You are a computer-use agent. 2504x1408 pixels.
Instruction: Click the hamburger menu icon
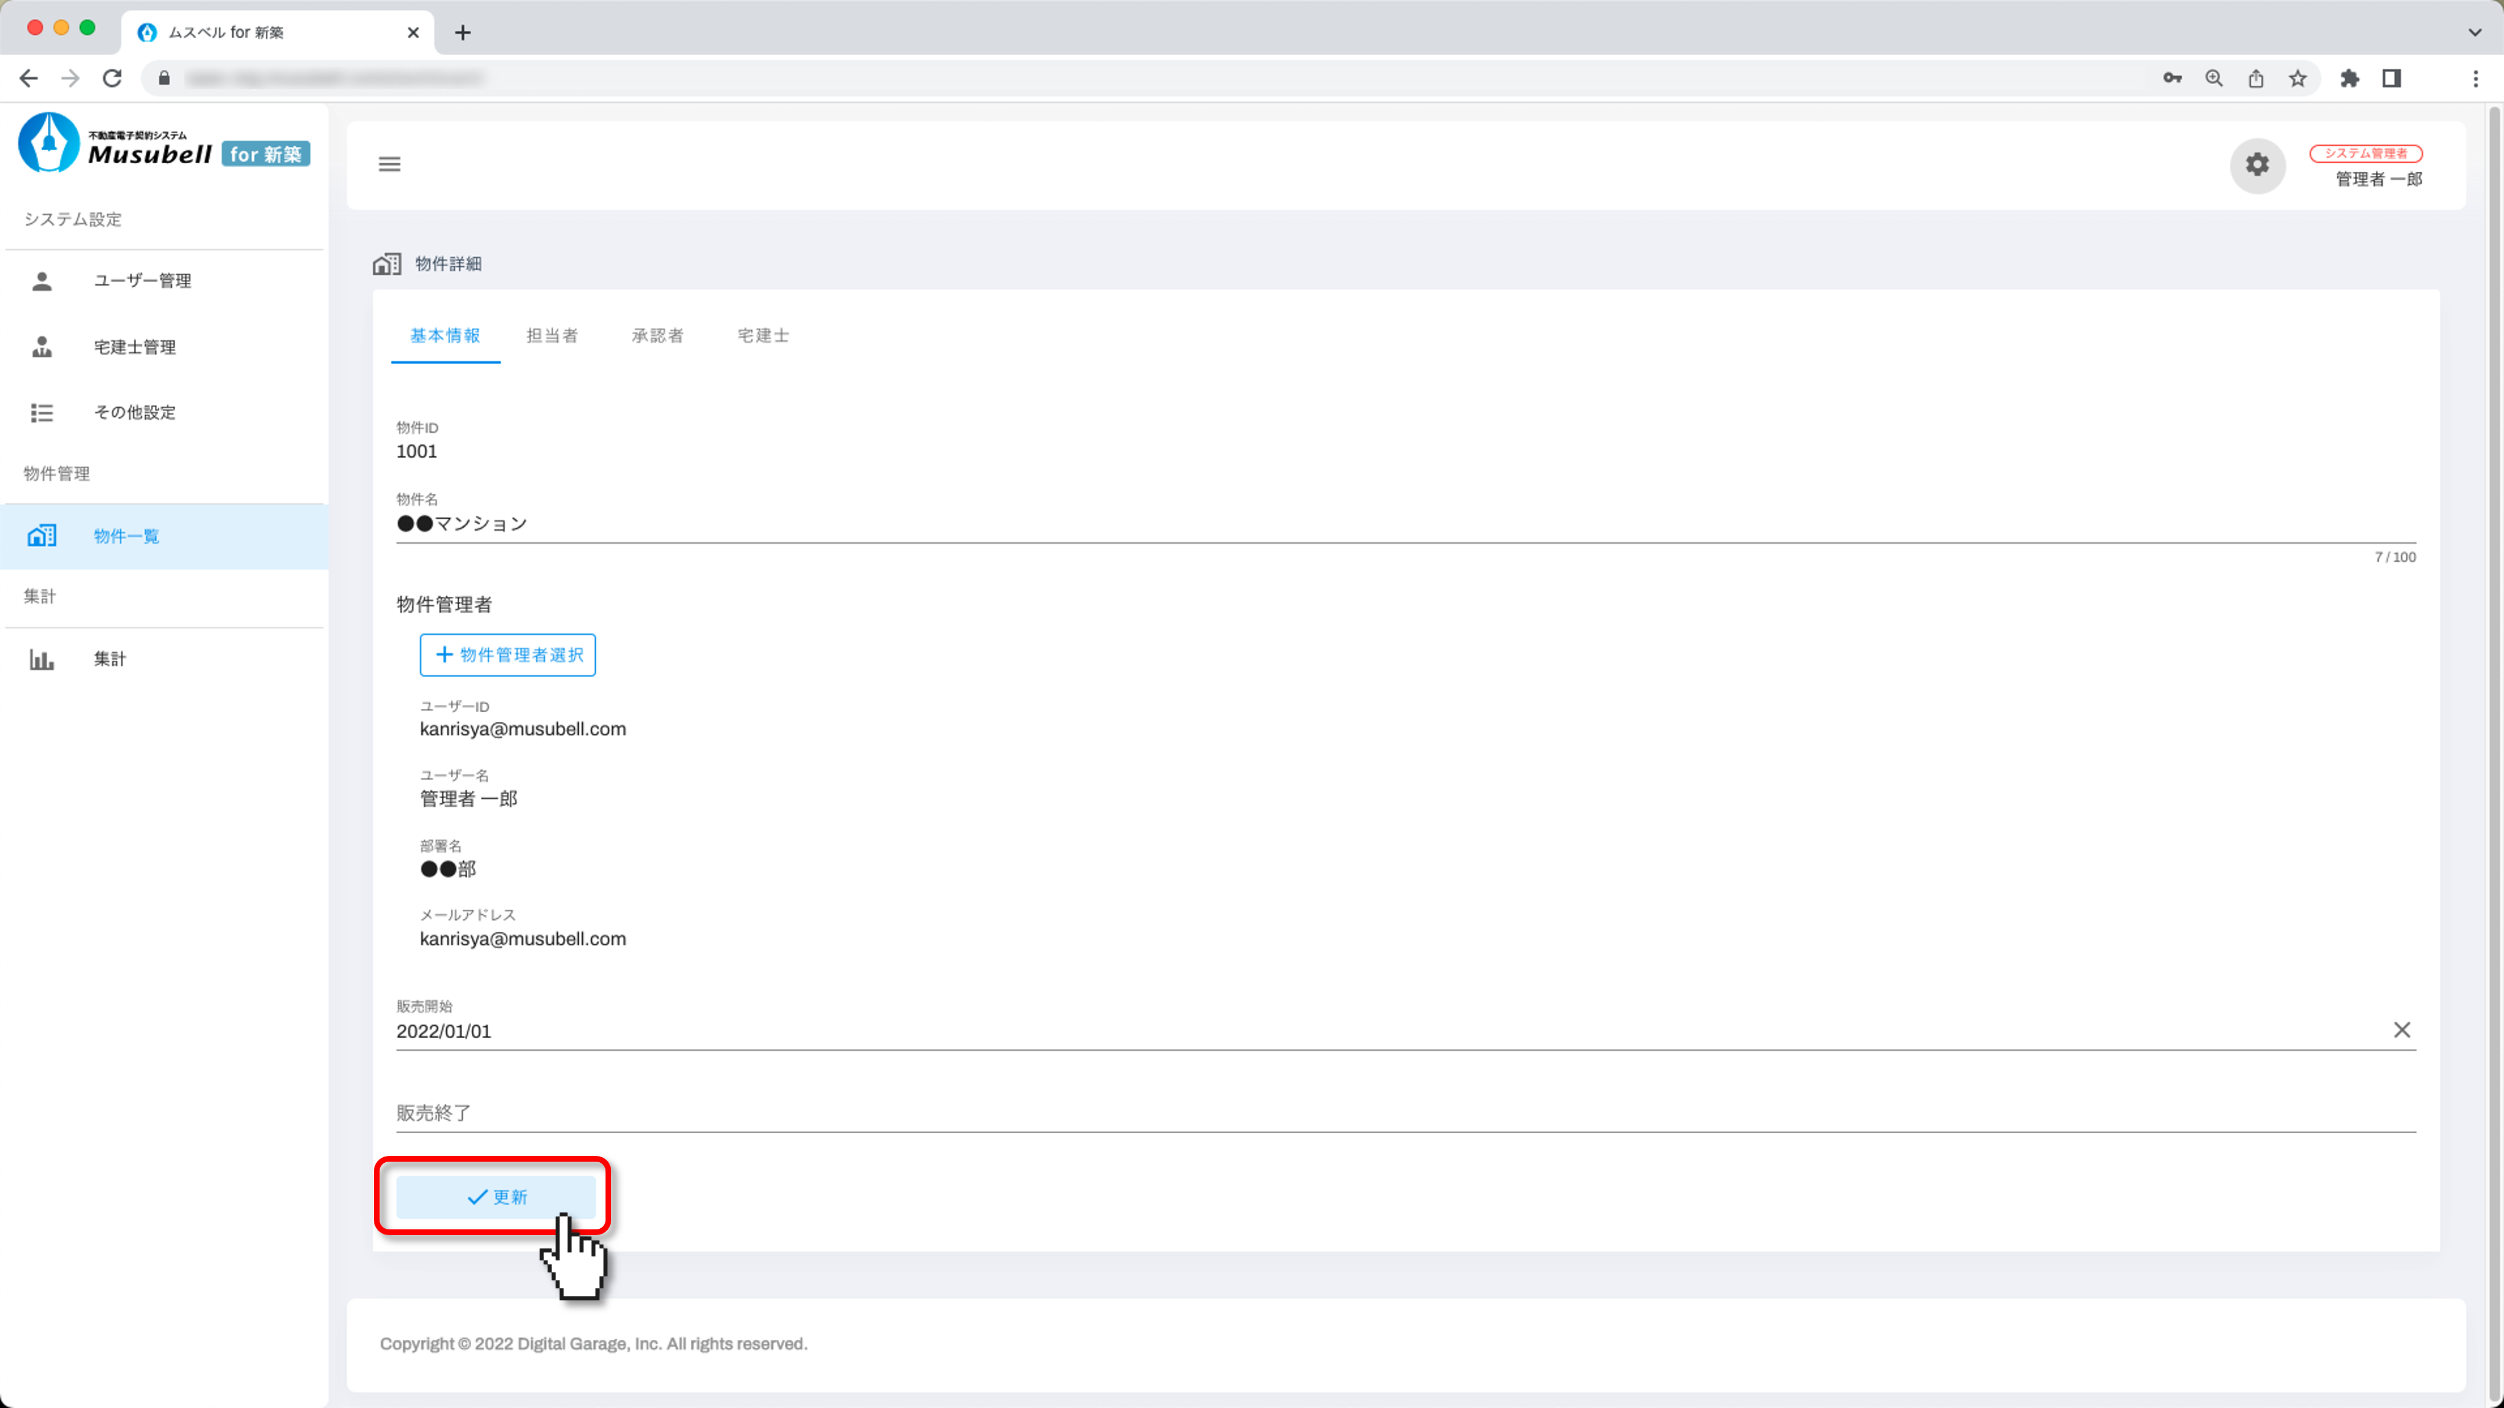pyautogui.click(x=389, y=164)
